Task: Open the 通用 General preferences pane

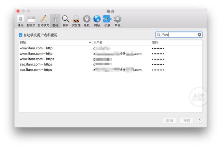Action: [x=20, y=21]
